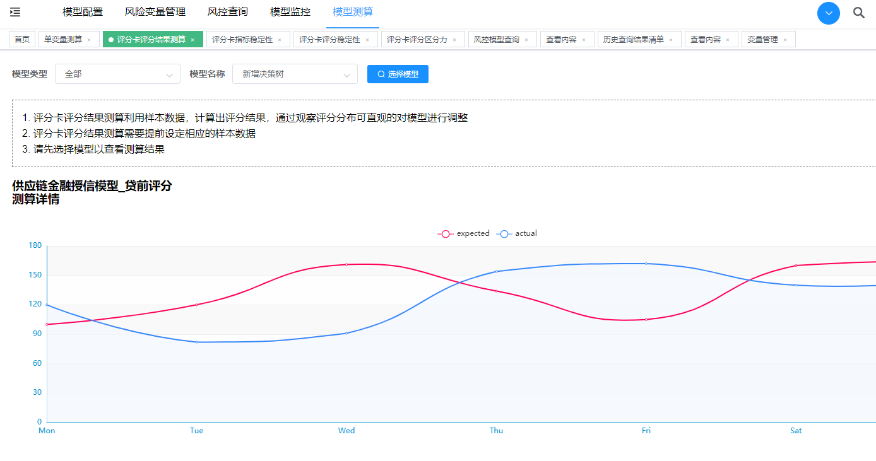876x461 pixels.
Task: Open the 模型监控 menu
Action: click(x=290, y=12)
